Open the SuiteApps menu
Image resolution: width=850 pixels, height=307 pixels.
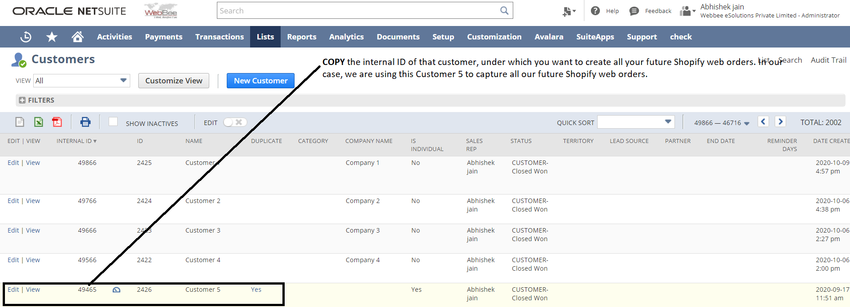tap(595, 37)
